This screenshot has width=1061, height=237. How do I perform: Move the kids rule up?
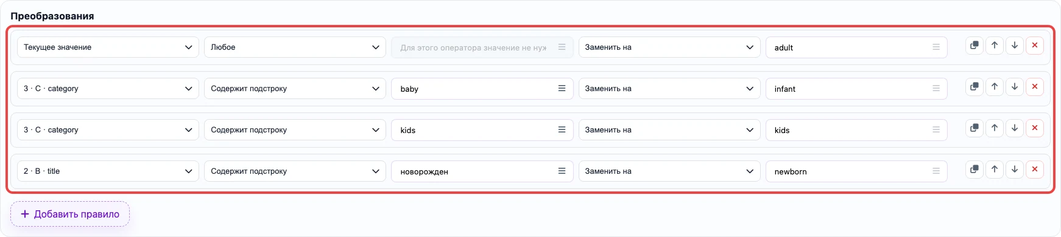[995, 128]
